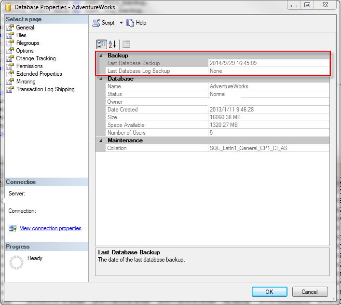Click the Extended Properties page icon
341x305 pixels.
[x=10, y=74]
